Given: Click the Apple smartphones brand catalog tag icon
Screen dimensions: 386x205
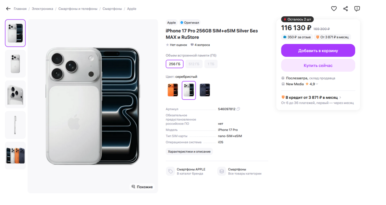Looking at the screenshot, I should coord(170,171).
